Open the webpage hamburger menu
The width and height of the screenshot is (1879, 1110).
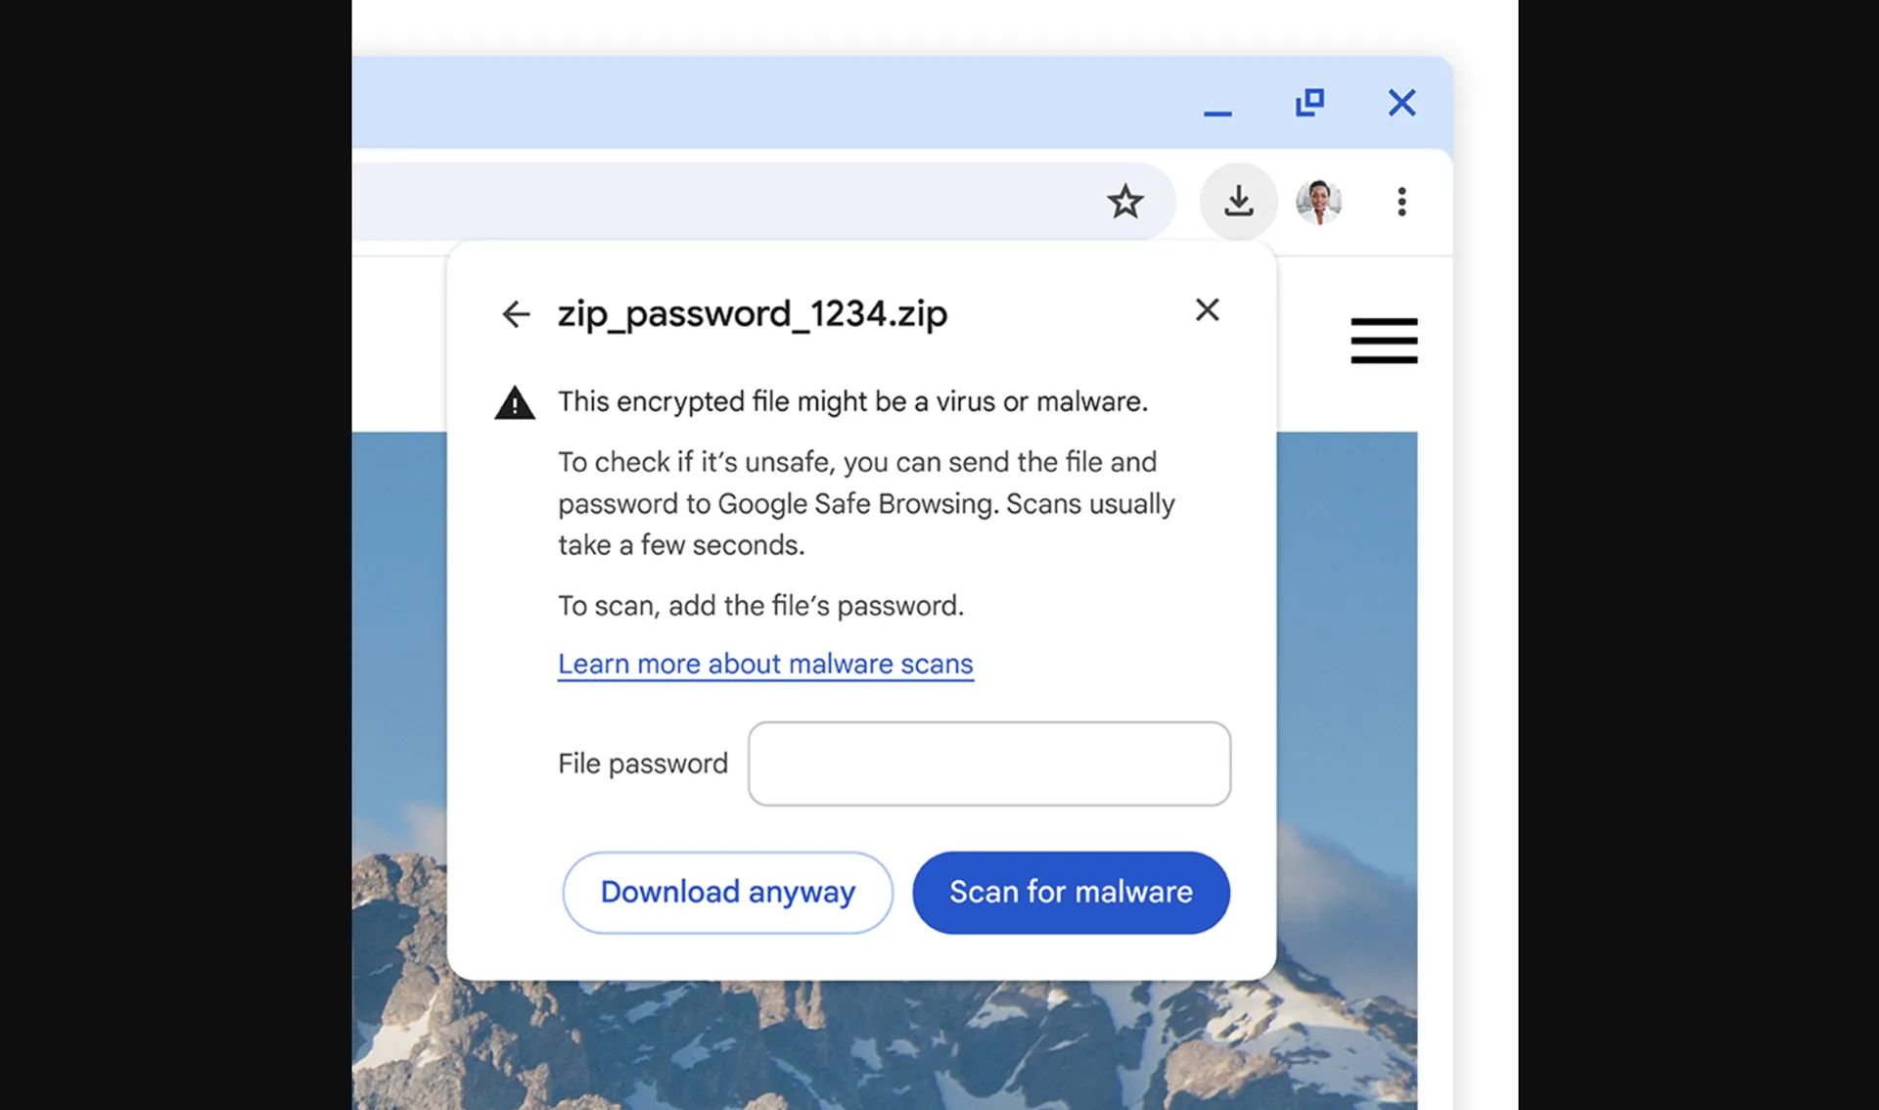[x=1384, y=341]
